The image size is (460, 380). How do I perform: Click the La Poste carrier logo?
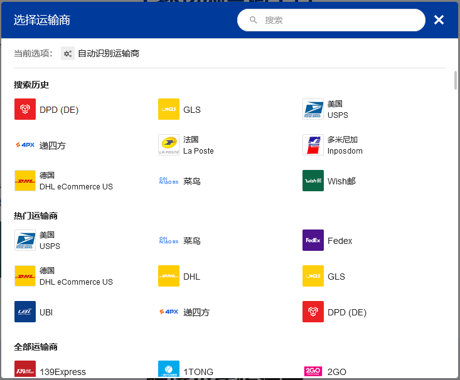tap(169, 145)
